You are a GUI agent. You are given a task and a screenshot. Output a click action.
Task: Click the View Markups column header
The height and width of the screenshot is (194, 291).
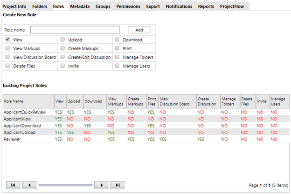point(117,101)
